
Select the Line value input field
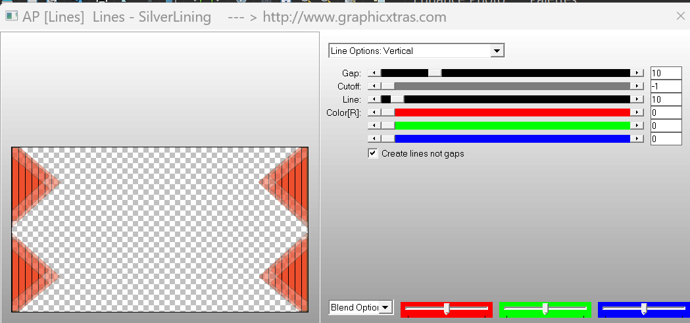coord(666,99)
